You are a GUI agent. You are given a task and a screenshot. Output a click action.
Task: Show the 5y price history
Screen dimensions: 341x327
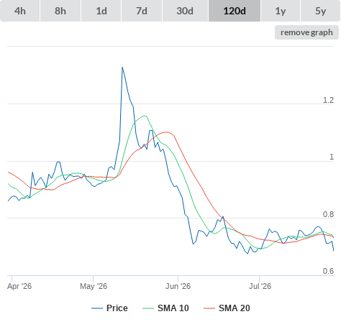click(x=320, y=11)
